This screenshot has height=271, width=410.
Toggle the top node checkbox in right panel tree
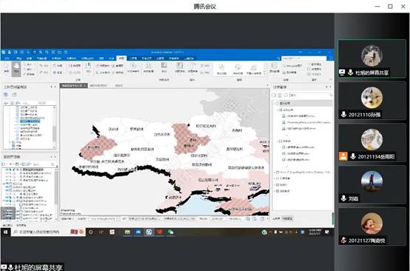278,104
